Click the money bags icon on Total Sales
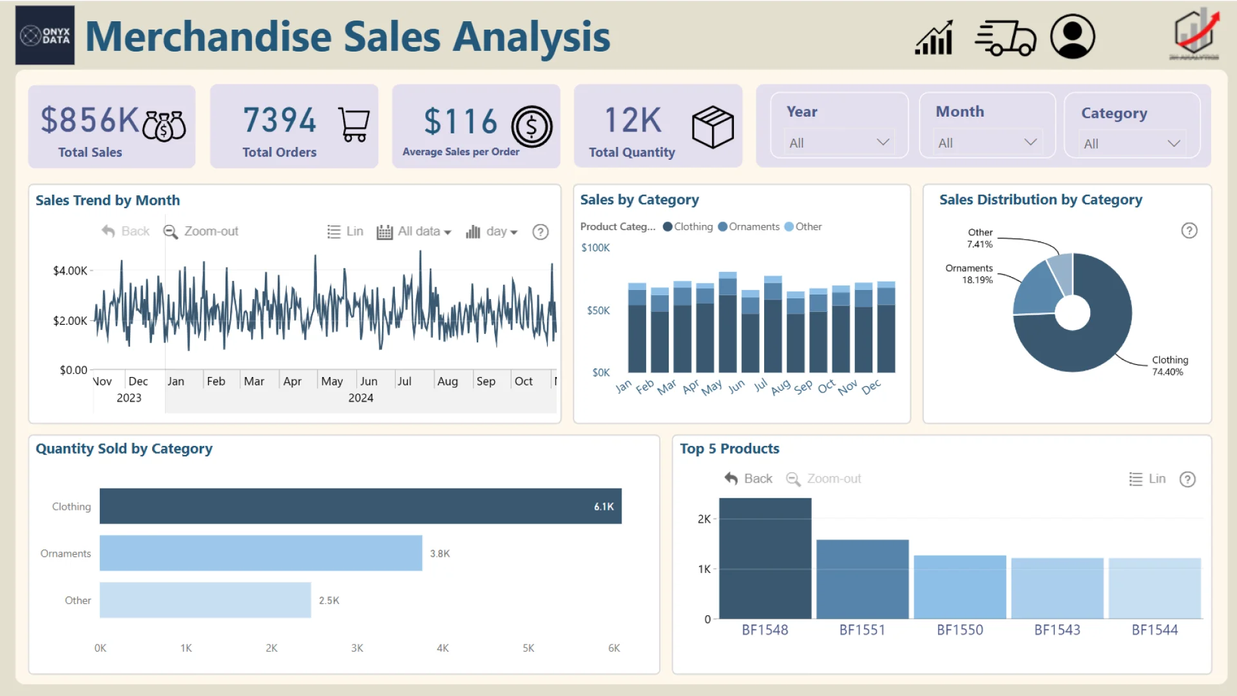The height and width of the screenshot is (696, 1237). pos(164,126)
